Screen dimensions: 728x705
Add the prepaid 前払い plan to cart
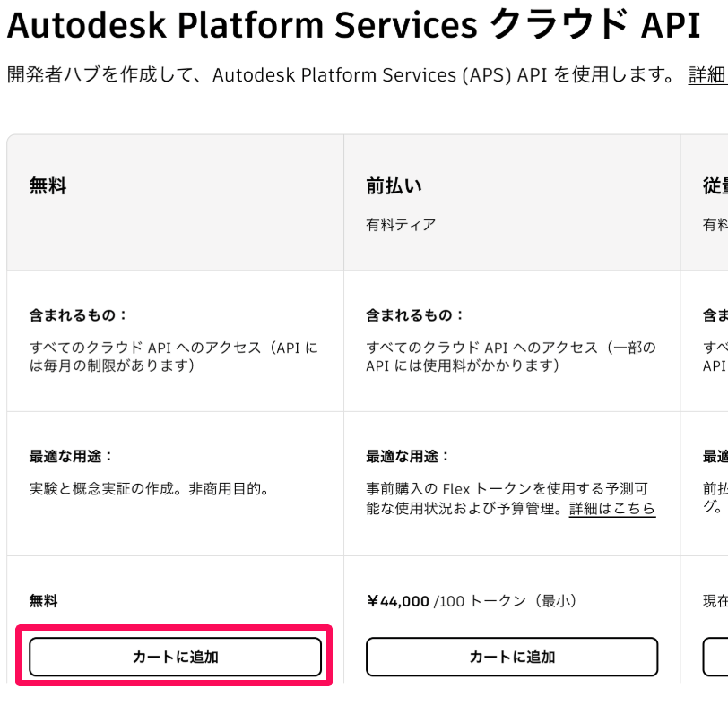click(x=512, y=657)
